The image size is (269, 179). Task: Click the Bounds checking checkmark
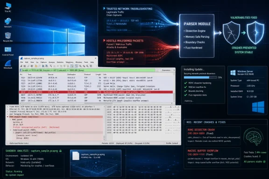(185, 91)
